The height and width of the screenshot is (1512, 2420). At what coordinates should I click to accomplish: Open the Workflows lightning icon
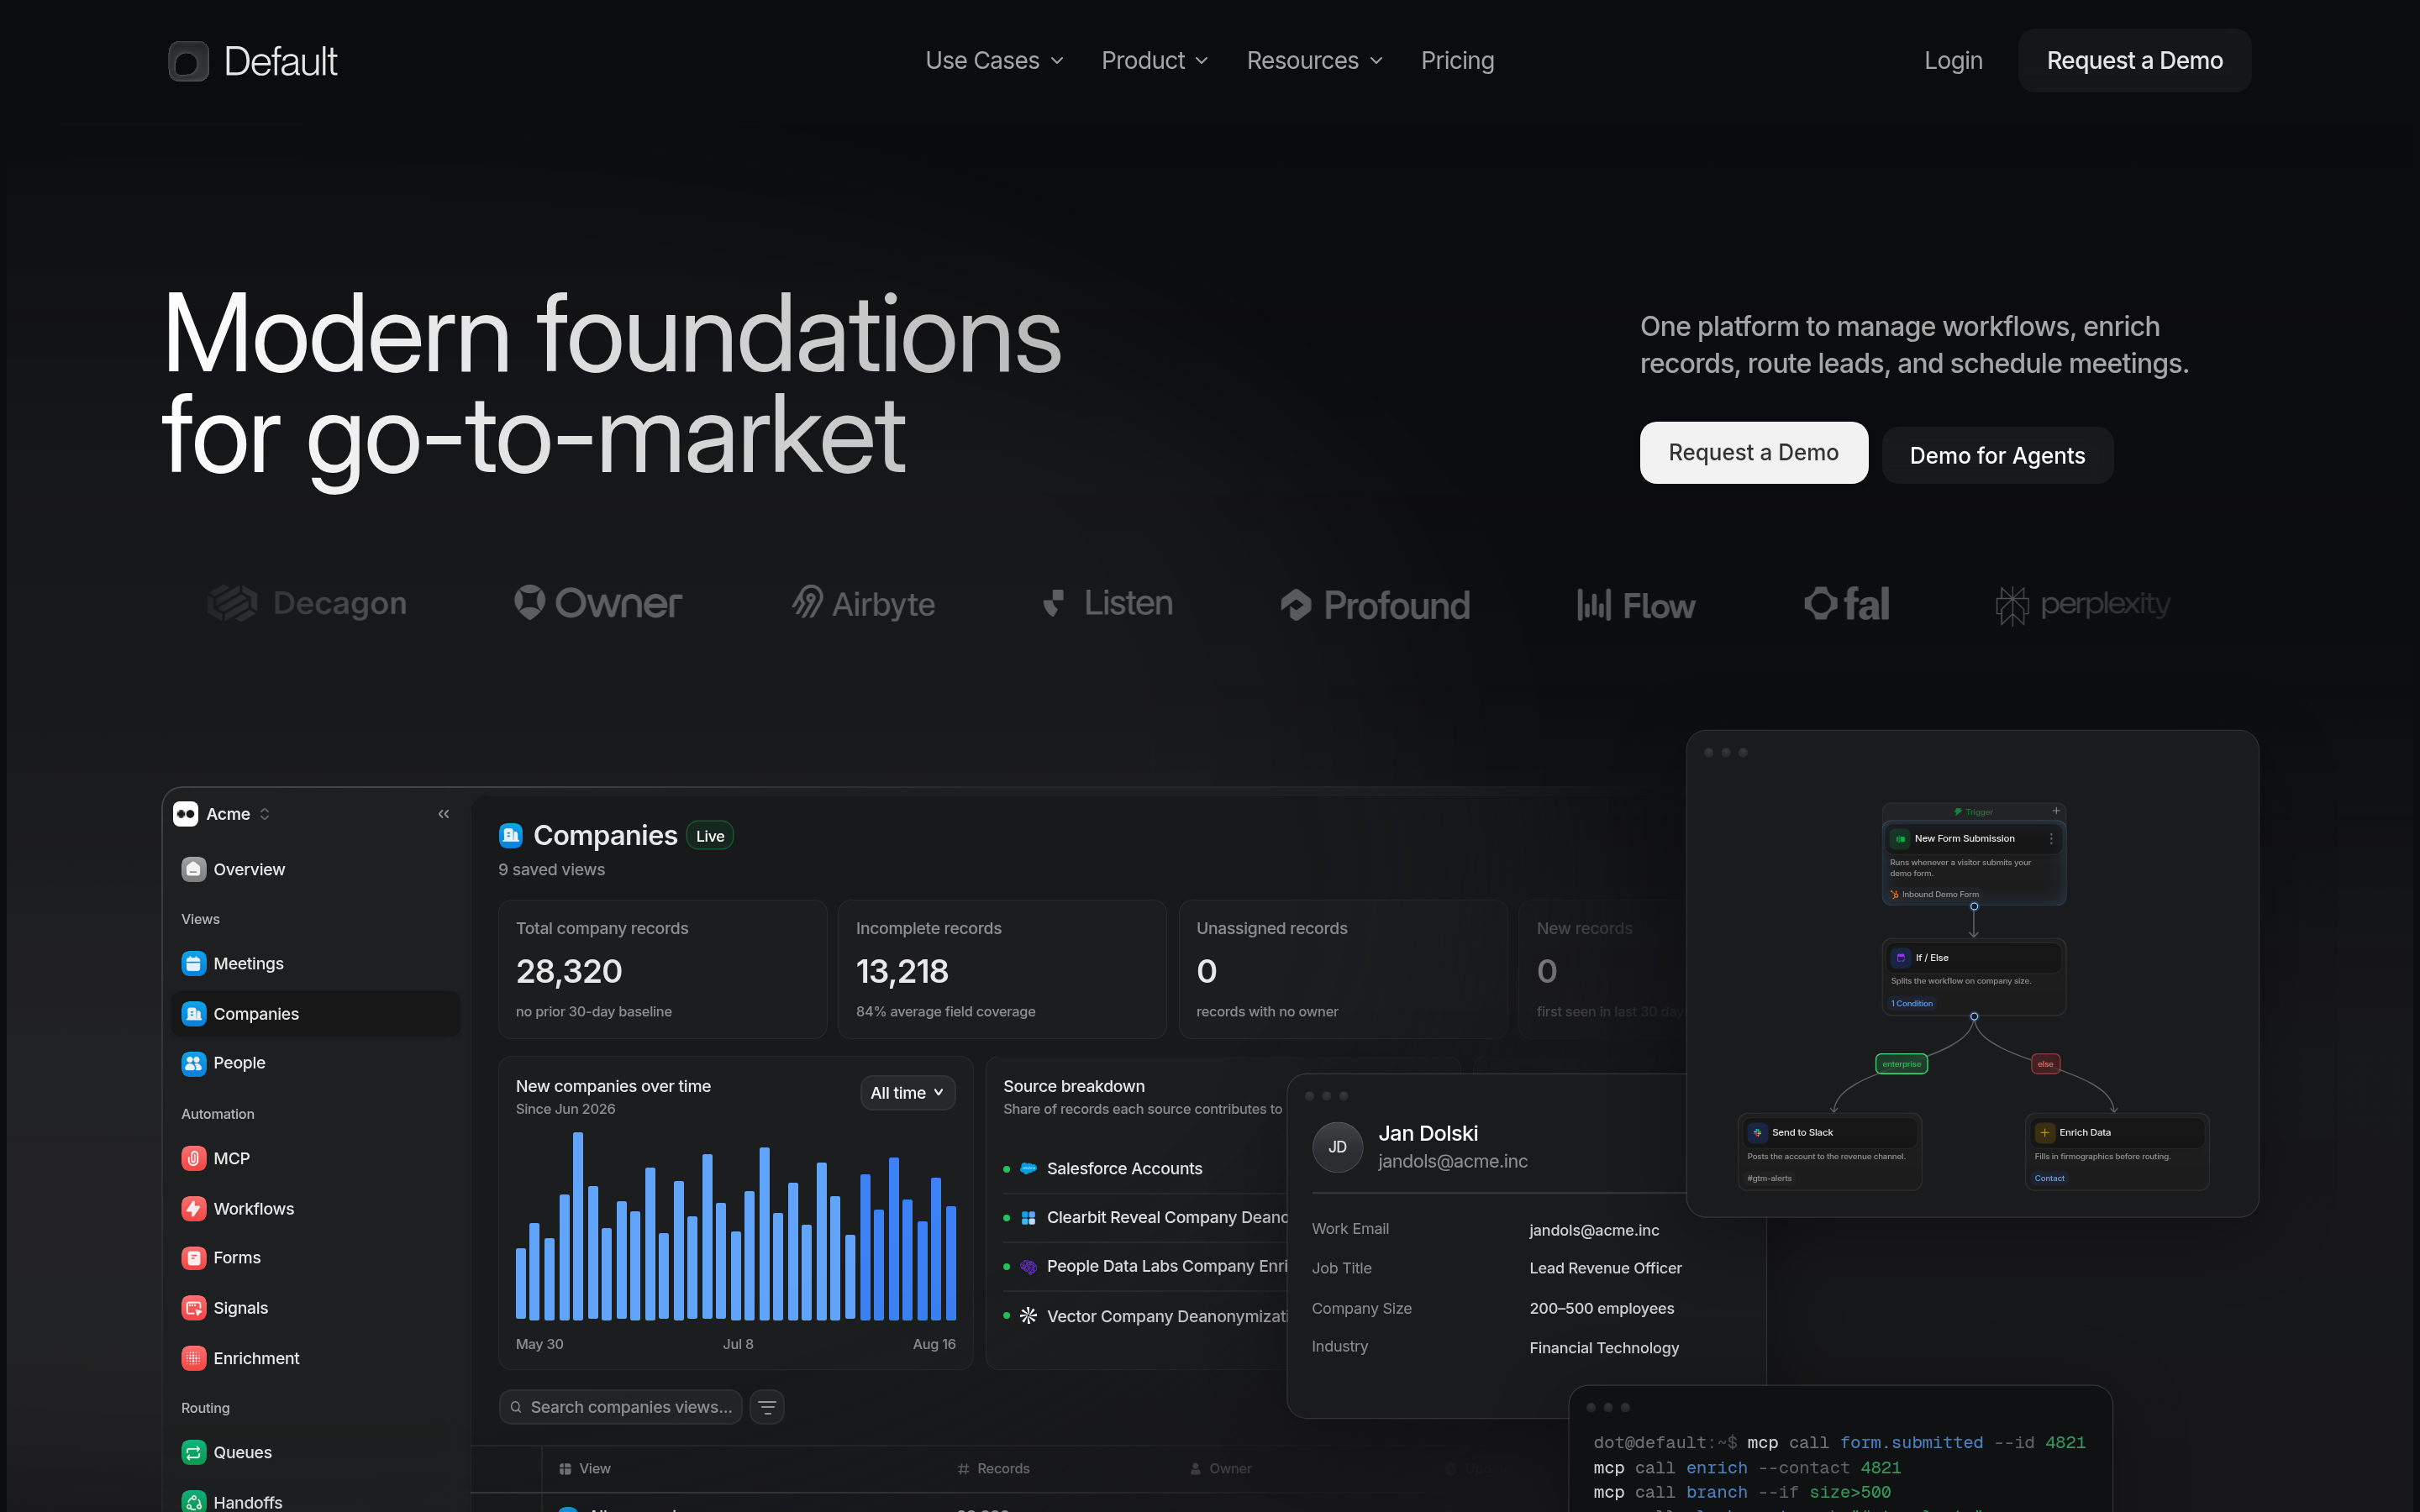point(193,1208)
